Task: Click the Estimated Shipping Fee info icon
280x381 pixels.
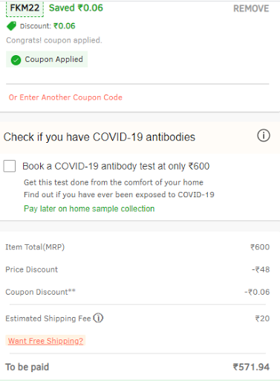Action: coord(98,318)
